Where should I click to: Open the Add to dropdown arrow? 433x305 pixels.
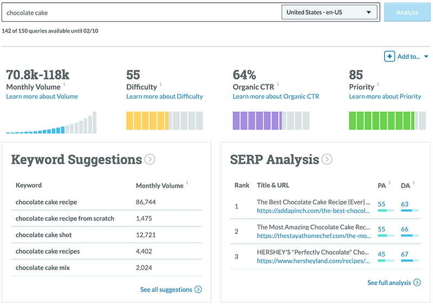(x=426, y=57)
